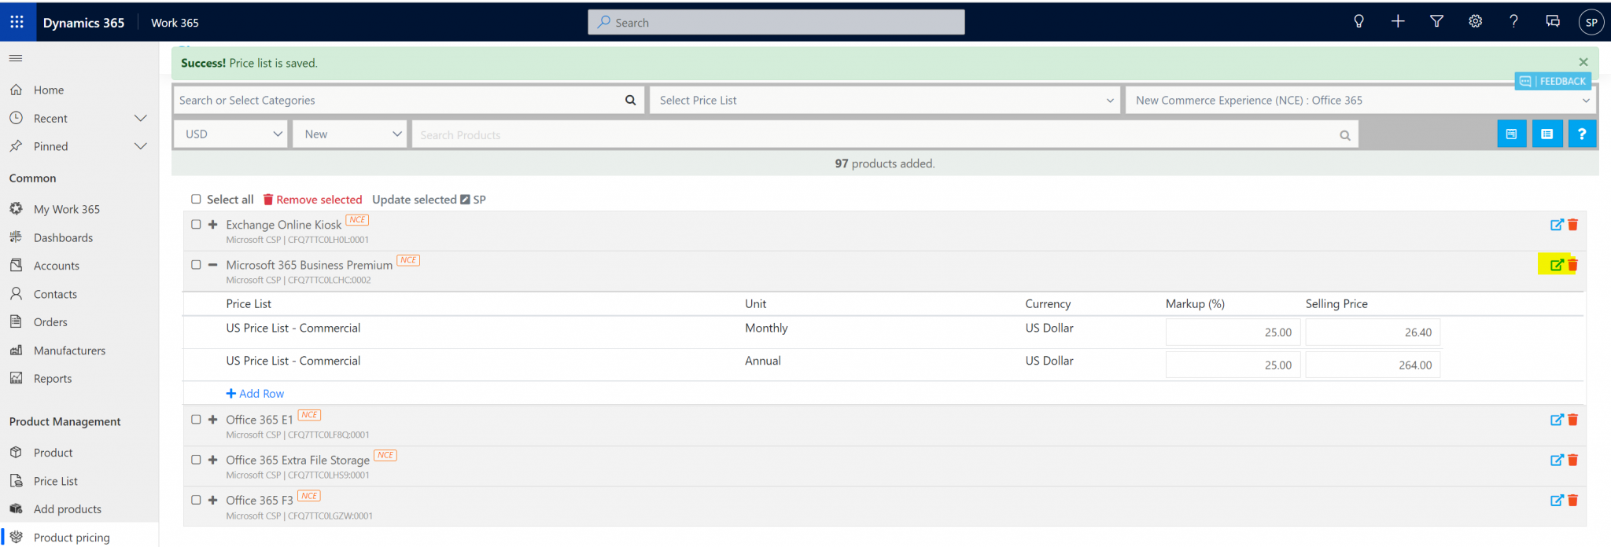Expand the Pinned section chevron
This screenshot has width=1611, height=547.
141,146
